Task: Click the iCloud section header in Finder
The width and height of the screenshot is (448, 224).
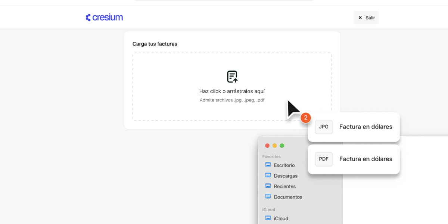Action: coord(268,210)
